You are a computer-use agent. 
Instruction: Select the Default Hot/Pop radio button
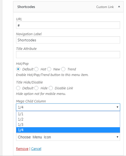(x=18, y=69)
